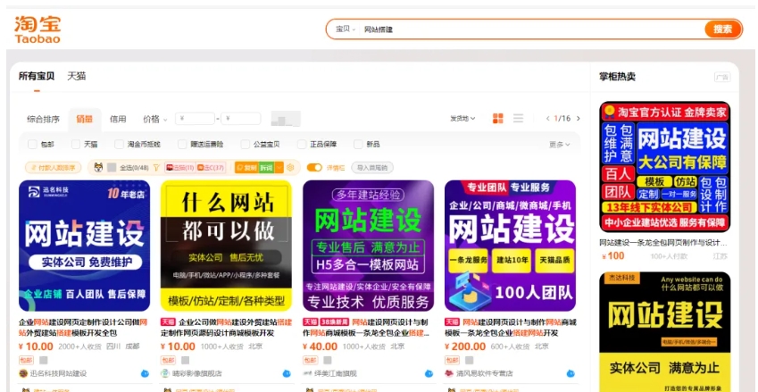Open ad title 网站建设一条龙全包网页制作与设计
Image resolution: width=758 pixels, height=392 pixels.
pos(663,243)
